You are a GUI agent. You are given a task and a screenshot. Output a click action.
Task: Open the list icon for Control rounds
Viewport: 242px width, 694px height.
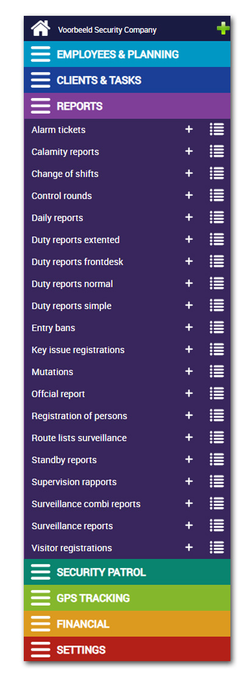(217, 195)
